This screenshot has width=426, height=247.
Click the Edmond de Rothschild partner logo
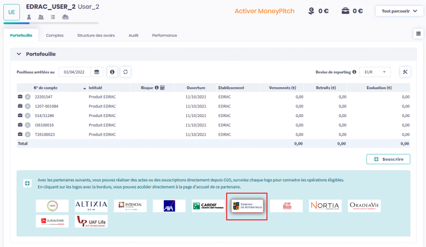[x=247, y=206]
